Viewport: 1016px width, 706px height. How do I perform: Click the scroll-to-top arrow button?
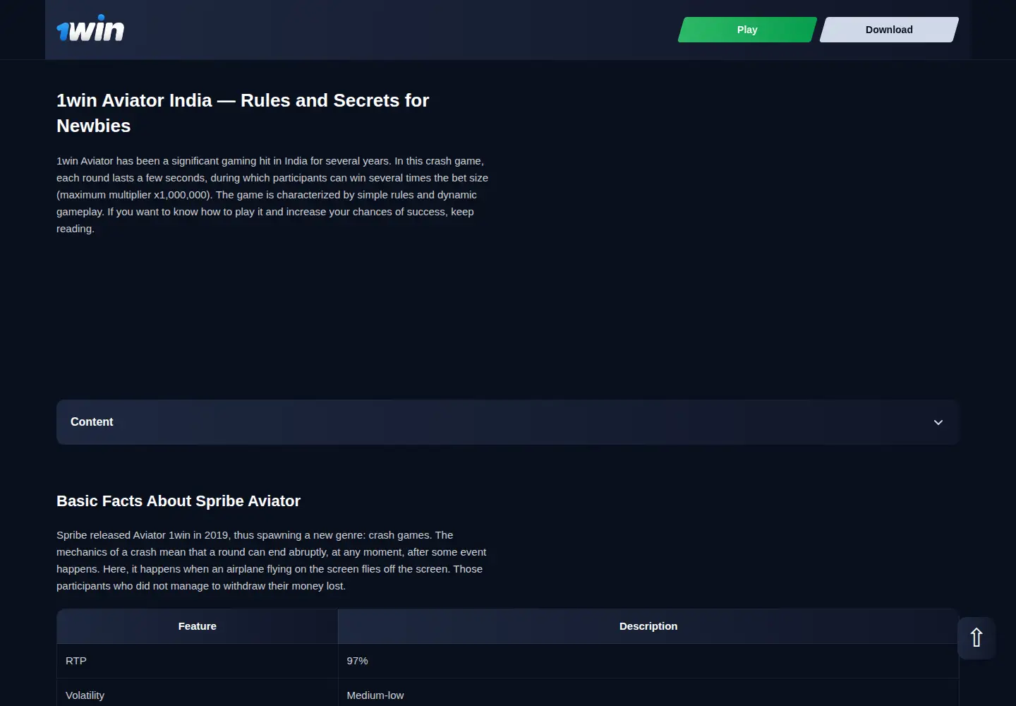coord(976,638)
